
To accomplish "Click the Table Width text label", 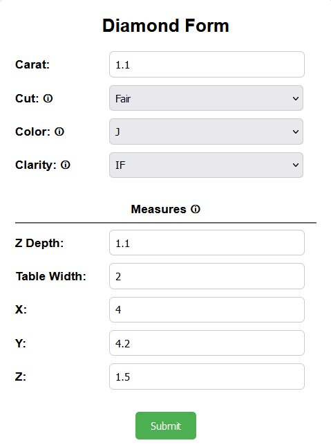I will click(x=51, y=276).
